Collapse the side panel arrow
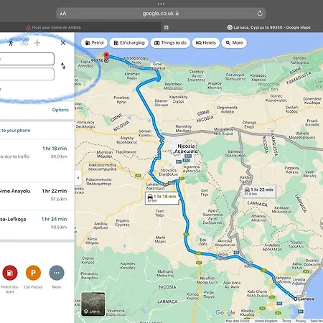323x323 pixels. click(x=78, y=178)
